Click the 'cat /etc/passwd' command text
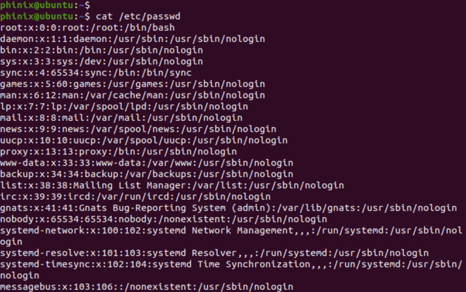Image resolution: width=466 pixels, height=292 pixels. [138, 16]
